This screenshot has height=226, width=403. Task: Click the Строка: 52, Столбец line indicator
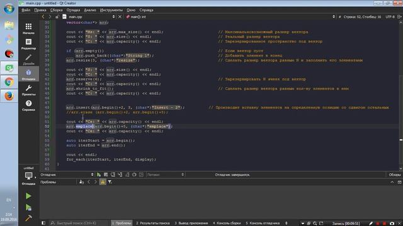362,17
